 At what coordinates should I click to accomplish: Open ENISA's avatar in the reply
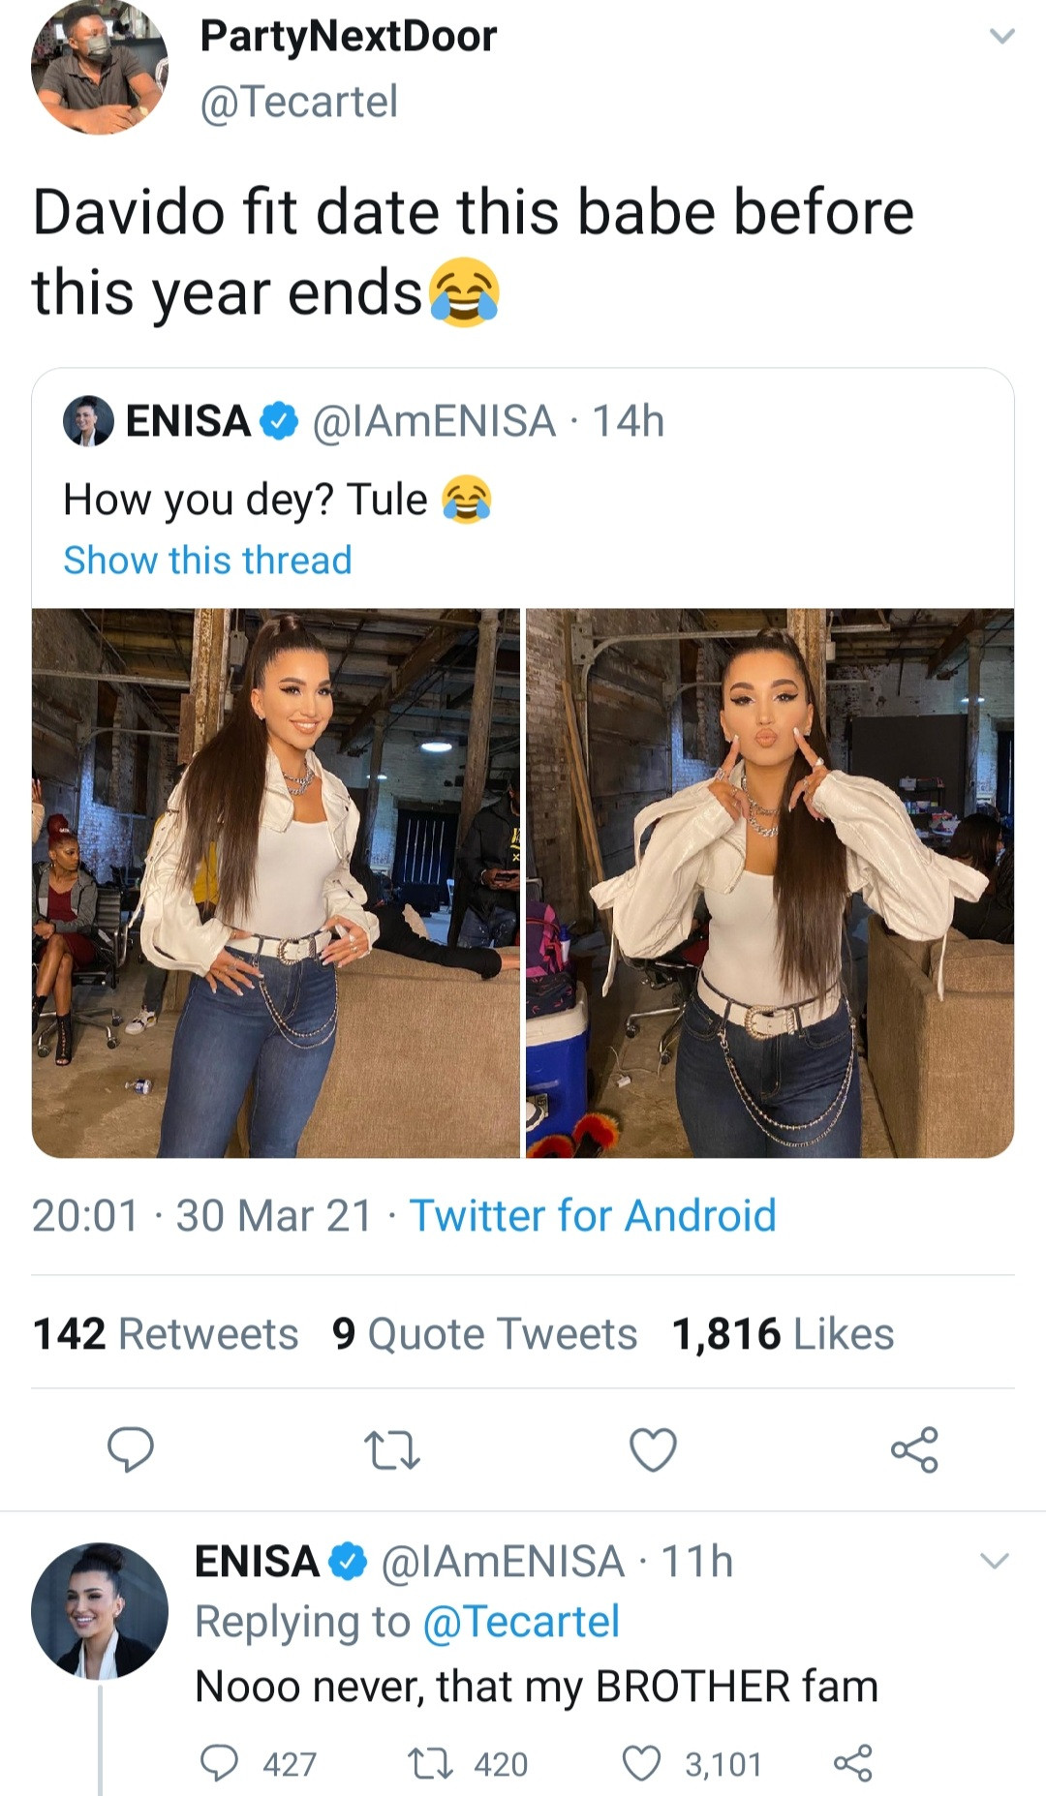coord(99,1610)
